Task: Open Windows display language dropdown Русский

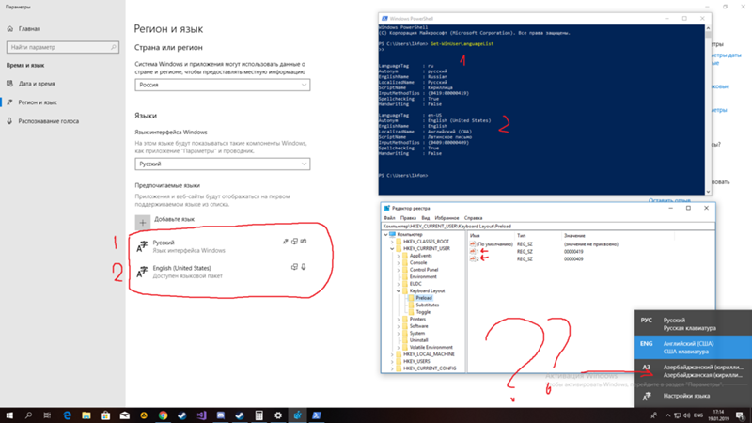Action: 223,164
